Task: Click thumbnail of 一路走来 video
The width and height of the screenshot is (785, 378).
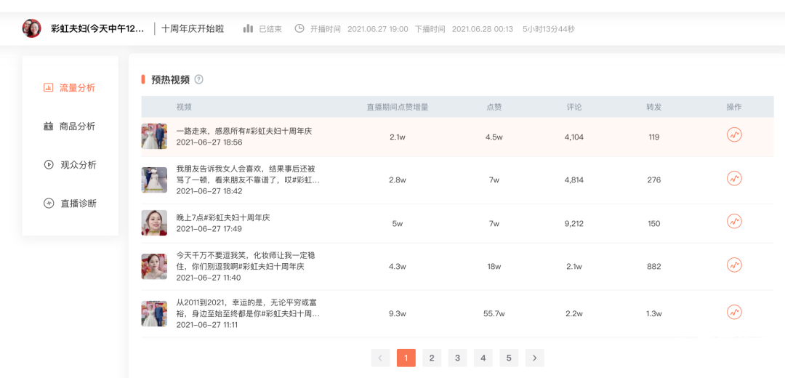Action: 154,137
